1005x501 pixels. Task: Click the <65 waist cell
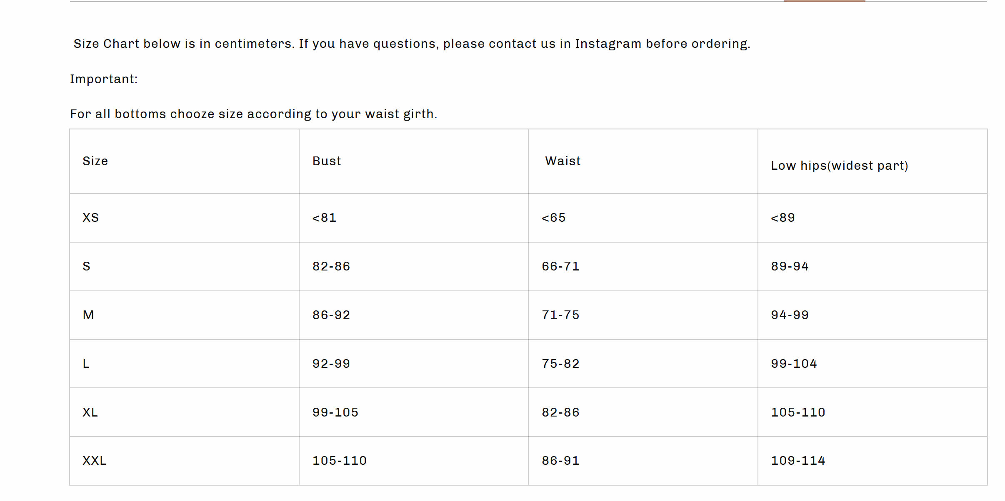[x=553, y=218]
